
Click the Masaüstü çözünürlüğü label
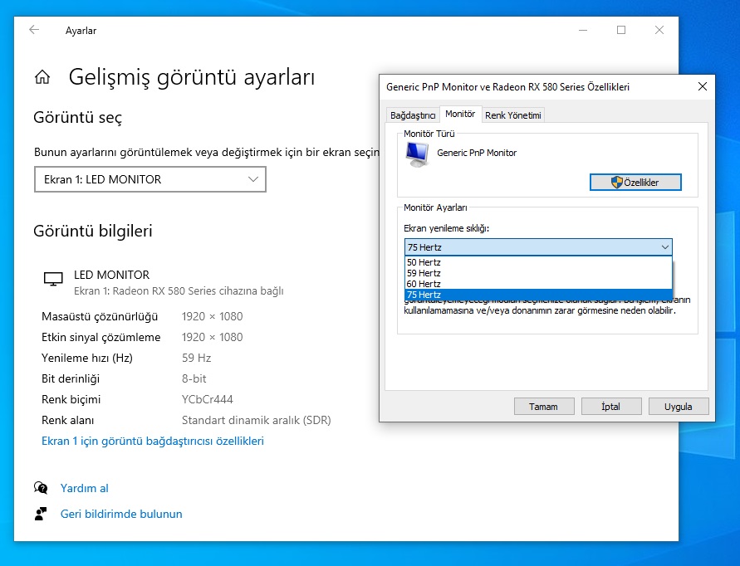(x=100, y=316)
